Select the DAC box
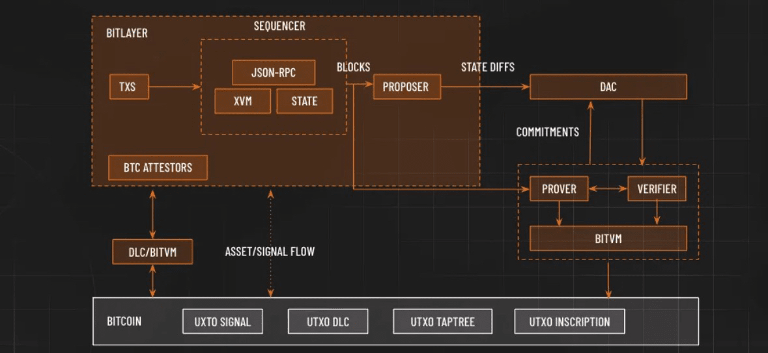The image size is (768, 353). click(x=608, y=87)
